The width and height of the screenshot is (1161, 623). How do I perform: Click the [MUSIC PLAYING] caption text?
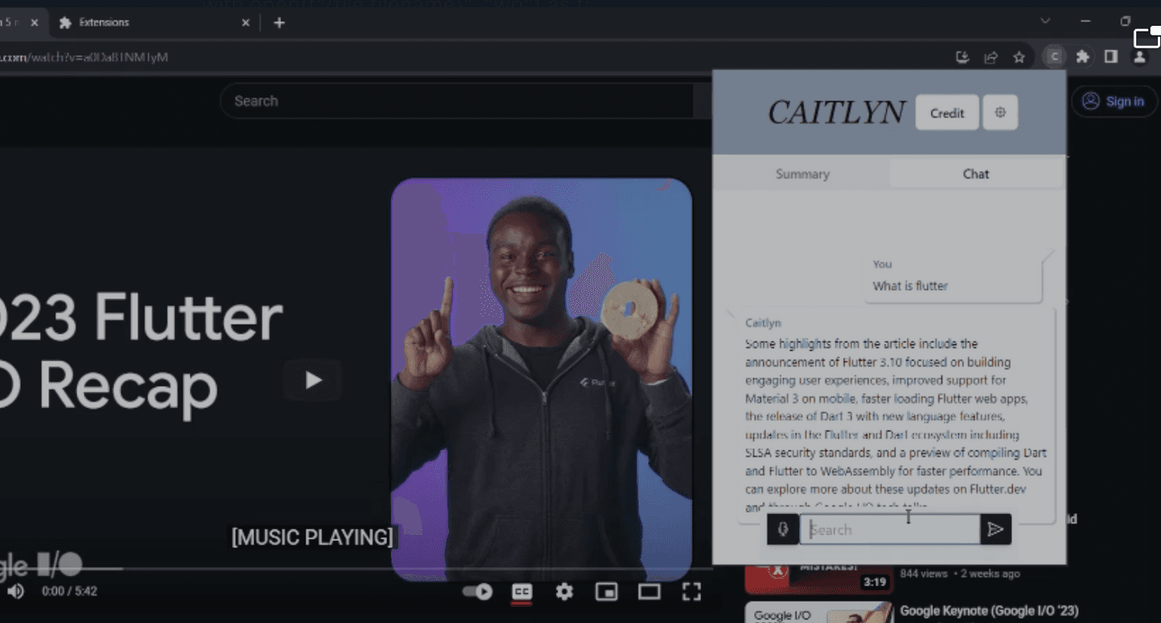[312, 537]
